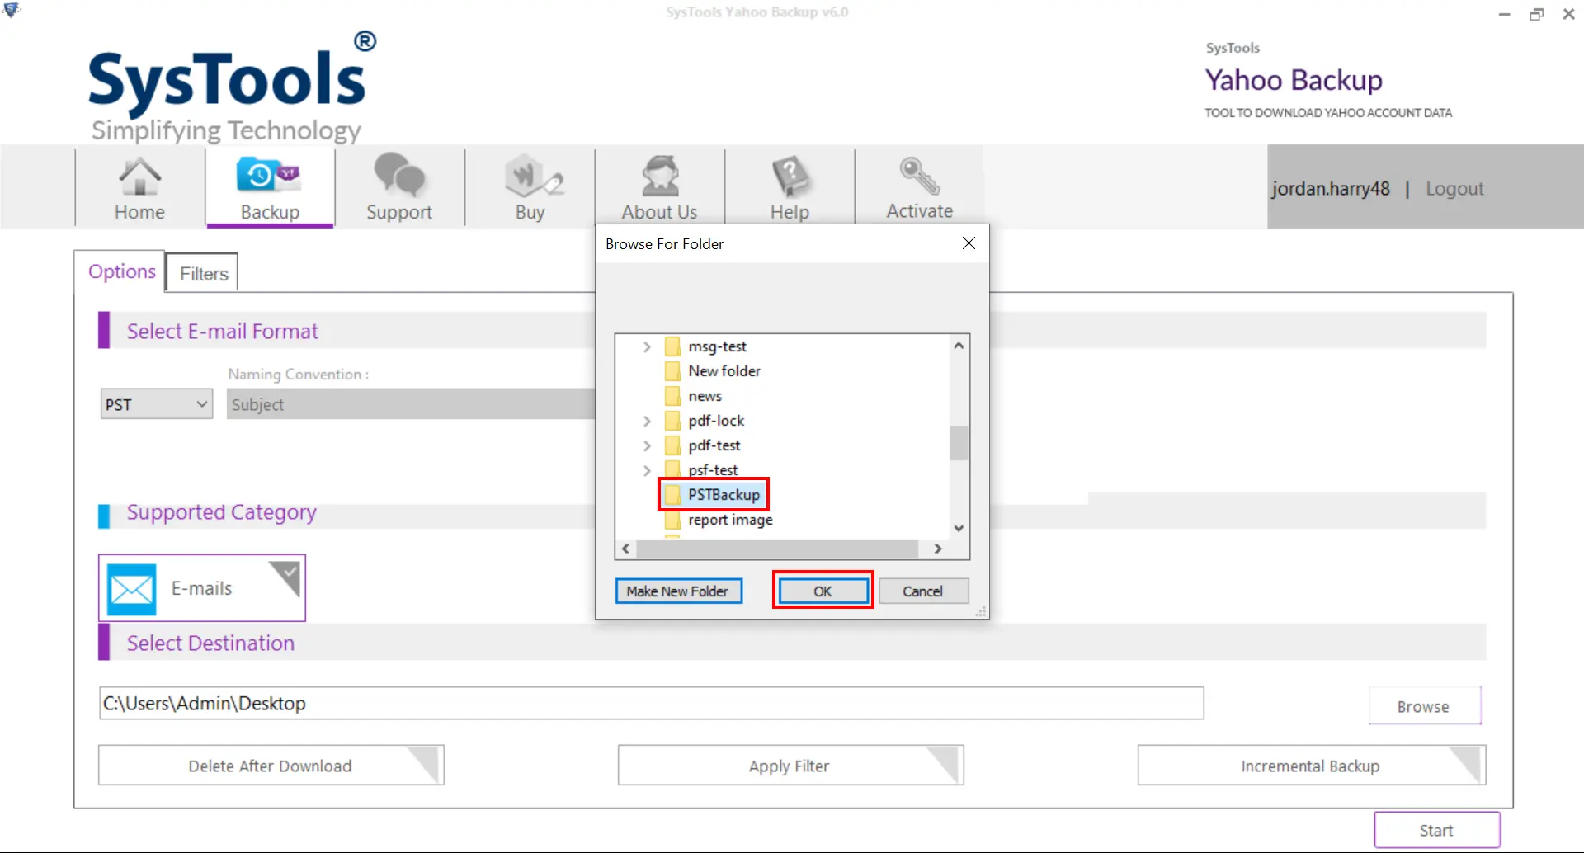The width and height of the screenshot is (1584, 853).
Task: Click the New folder folder icon
Action: [x=673, y=371]
